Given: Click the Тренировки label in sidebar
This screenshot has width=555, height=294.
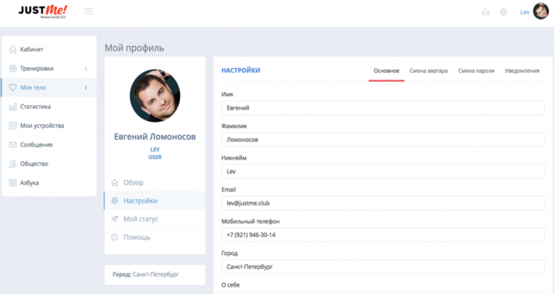Looking at the screenshot, I should point(37,68).
